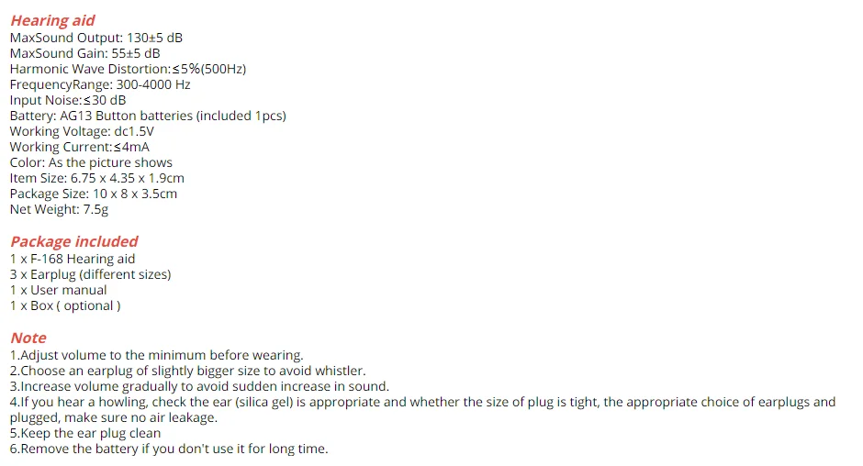The image size is (863, 466).
Task: Click the Input Noise specification line
Action: pos(68,100)
